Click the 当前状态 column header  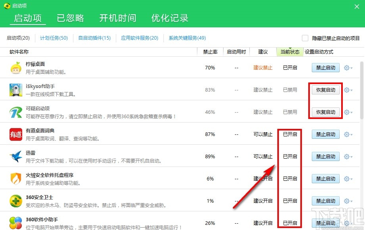290,52
